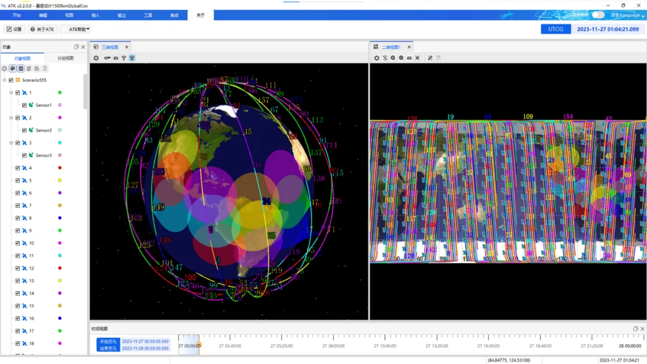Open the 工具 ribbon tab
This screenshot has height=364, width=647.
[148, 15]
